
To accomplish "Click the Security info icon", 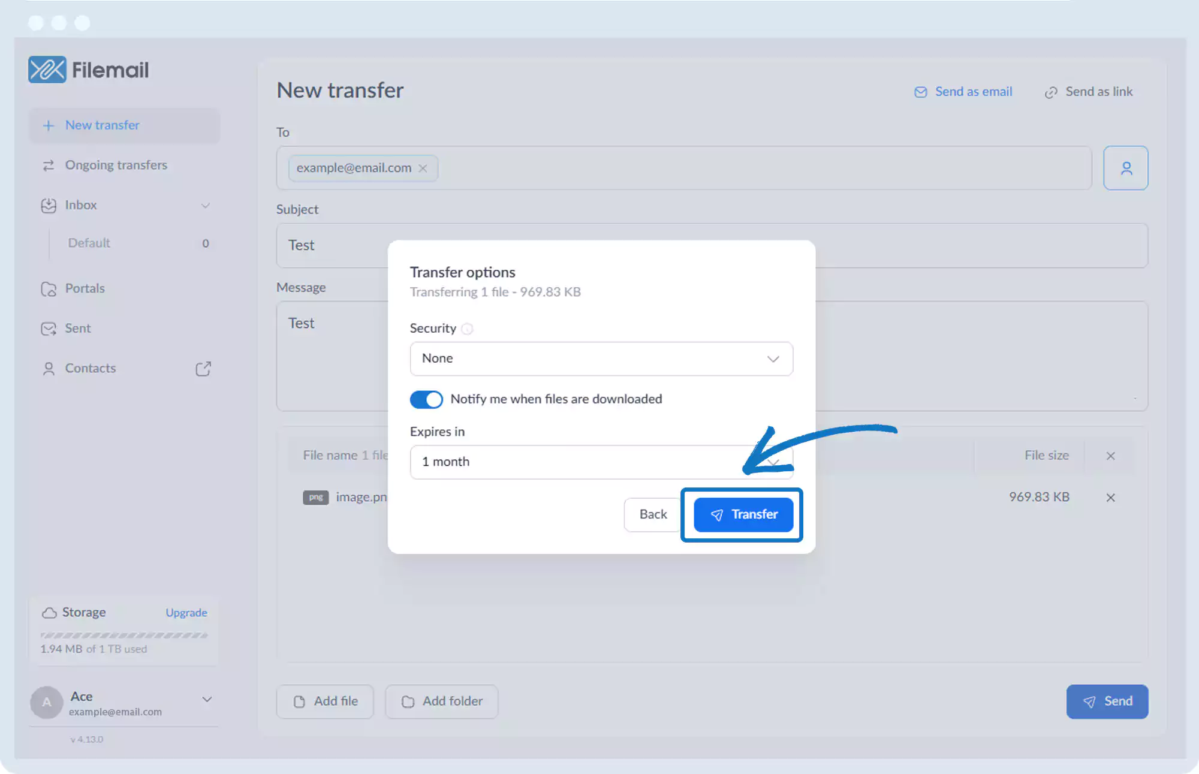I will pyautogui.click(x=467, y=329).
